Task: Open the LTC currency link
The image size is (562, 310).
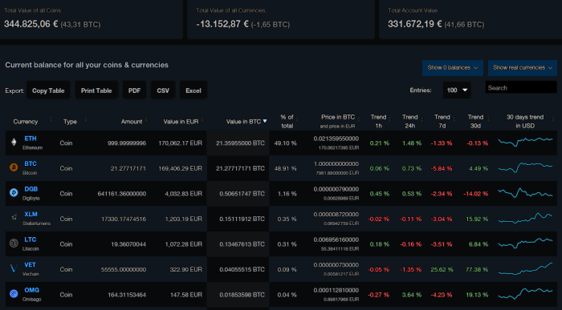Action: (31, 240)
